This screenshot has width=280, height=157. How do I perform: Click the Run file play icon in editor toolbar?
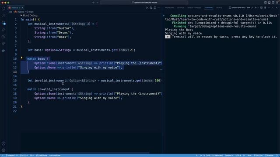pos(147,8)
